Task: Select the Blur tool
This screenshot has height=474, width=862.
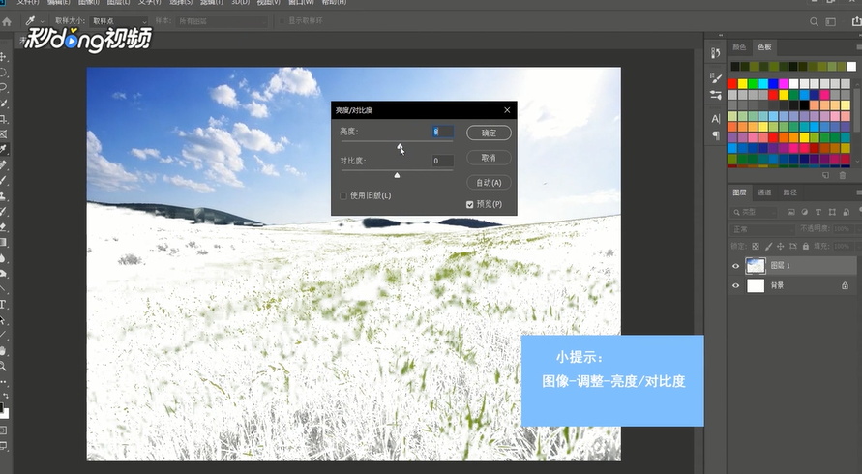Action: click(x=3, y=258)
